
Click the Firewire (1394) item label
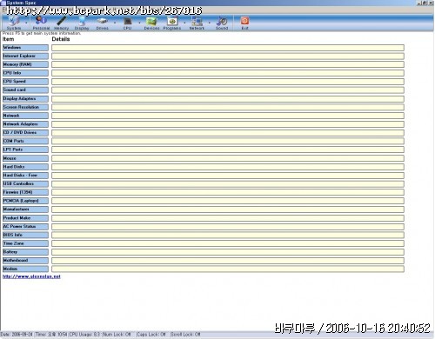25,192
